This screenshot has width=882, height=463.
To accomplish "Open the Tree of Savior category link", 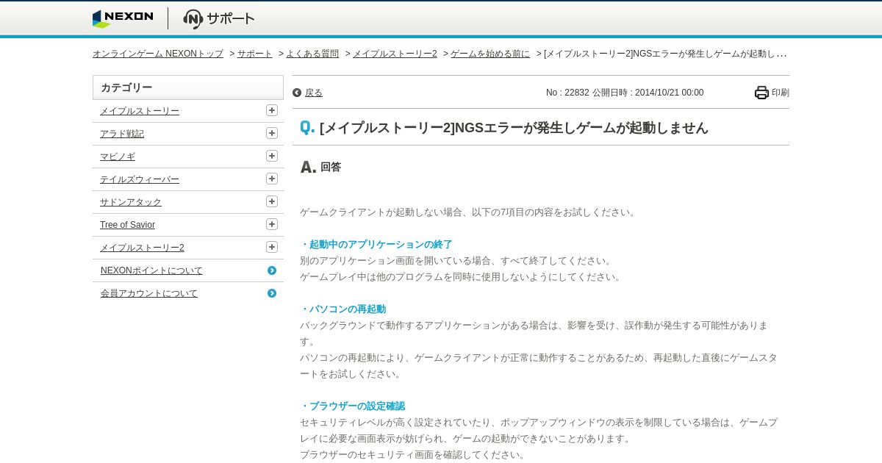I will [127, 225].
